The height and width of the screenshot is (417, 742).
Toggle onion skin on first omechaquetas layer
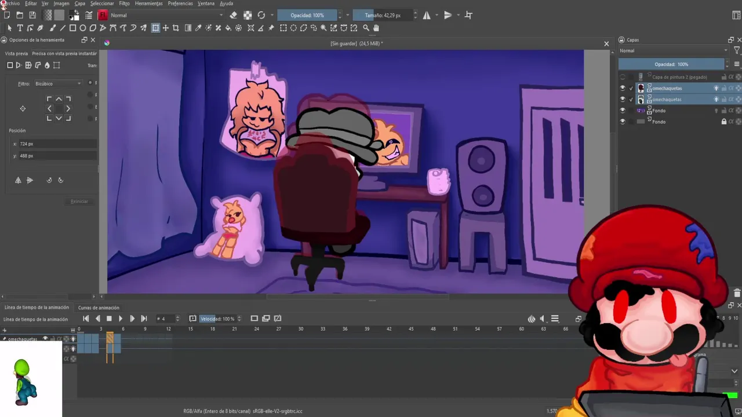[x=716, y=88]
